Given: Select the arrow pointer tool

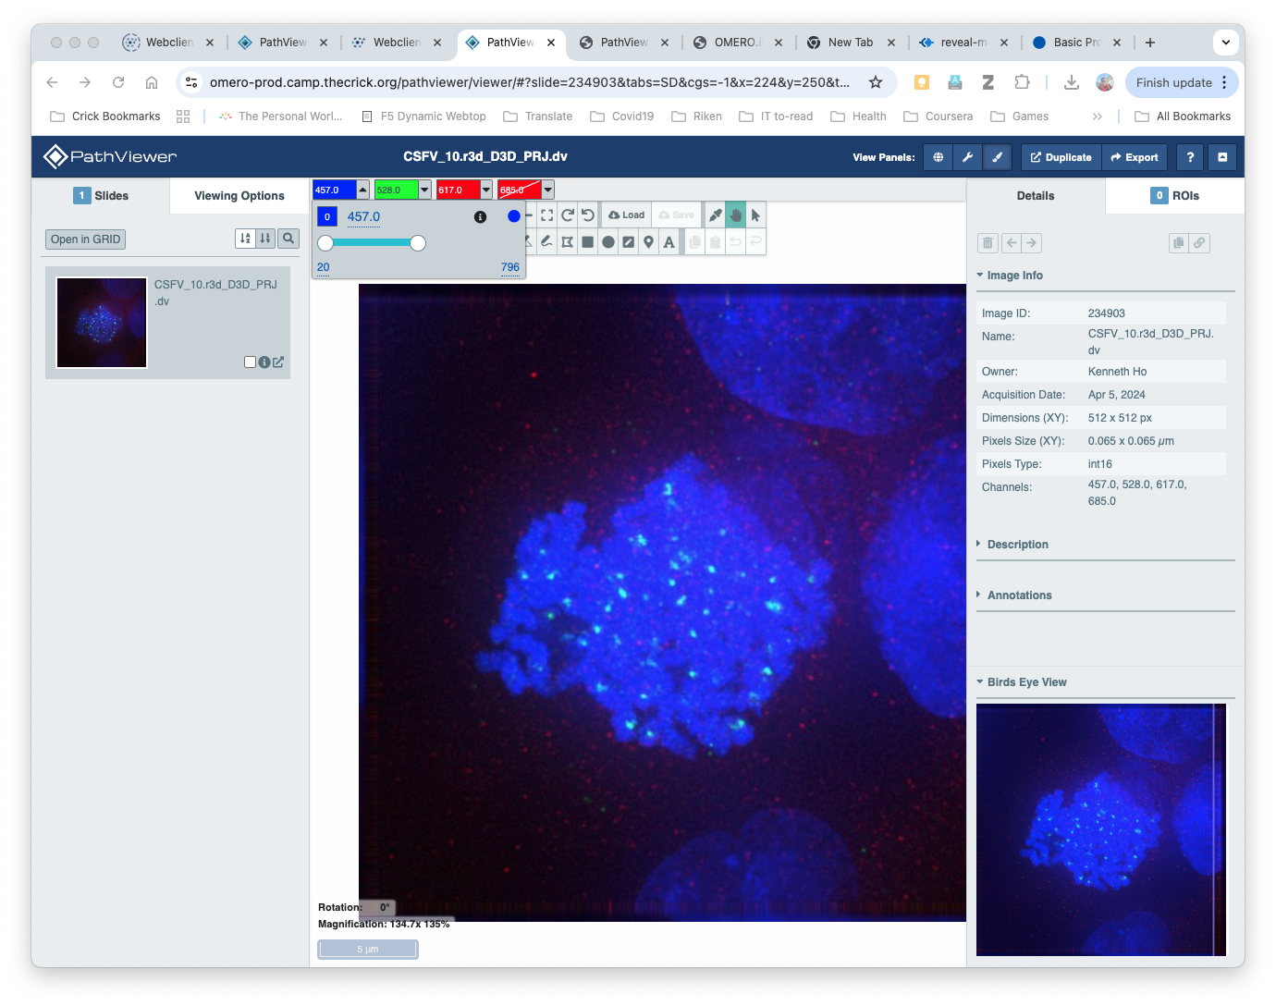Looking at the screenshot, I should tap(755, 215).
